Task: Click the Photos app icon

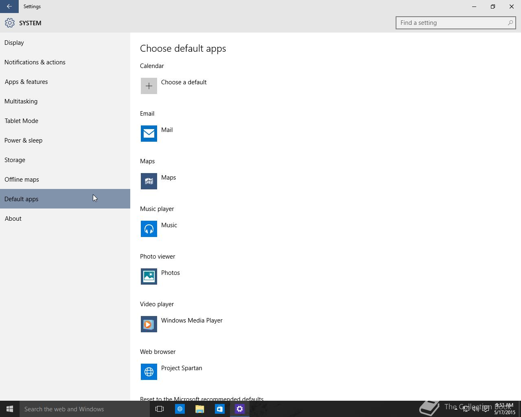Action: pos(149,277)
